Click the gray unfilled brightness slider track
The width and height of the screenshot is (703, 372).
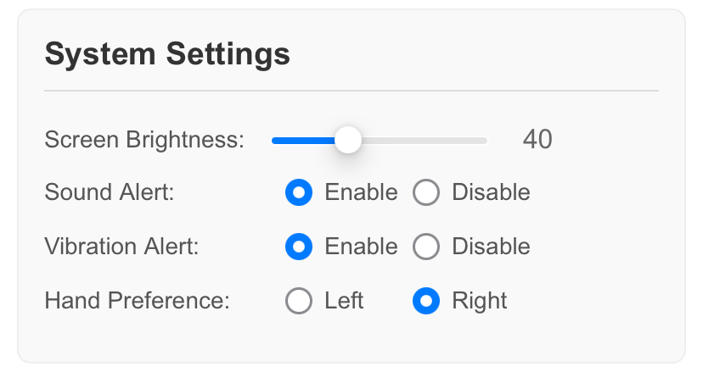425,140
